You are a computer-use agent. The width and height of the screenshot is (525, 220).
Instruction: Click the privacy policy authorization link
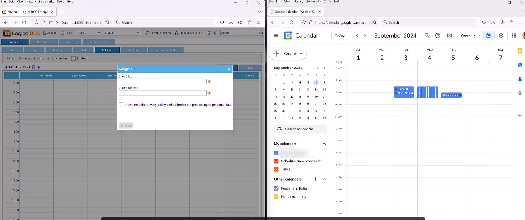(x=178, y=105)
